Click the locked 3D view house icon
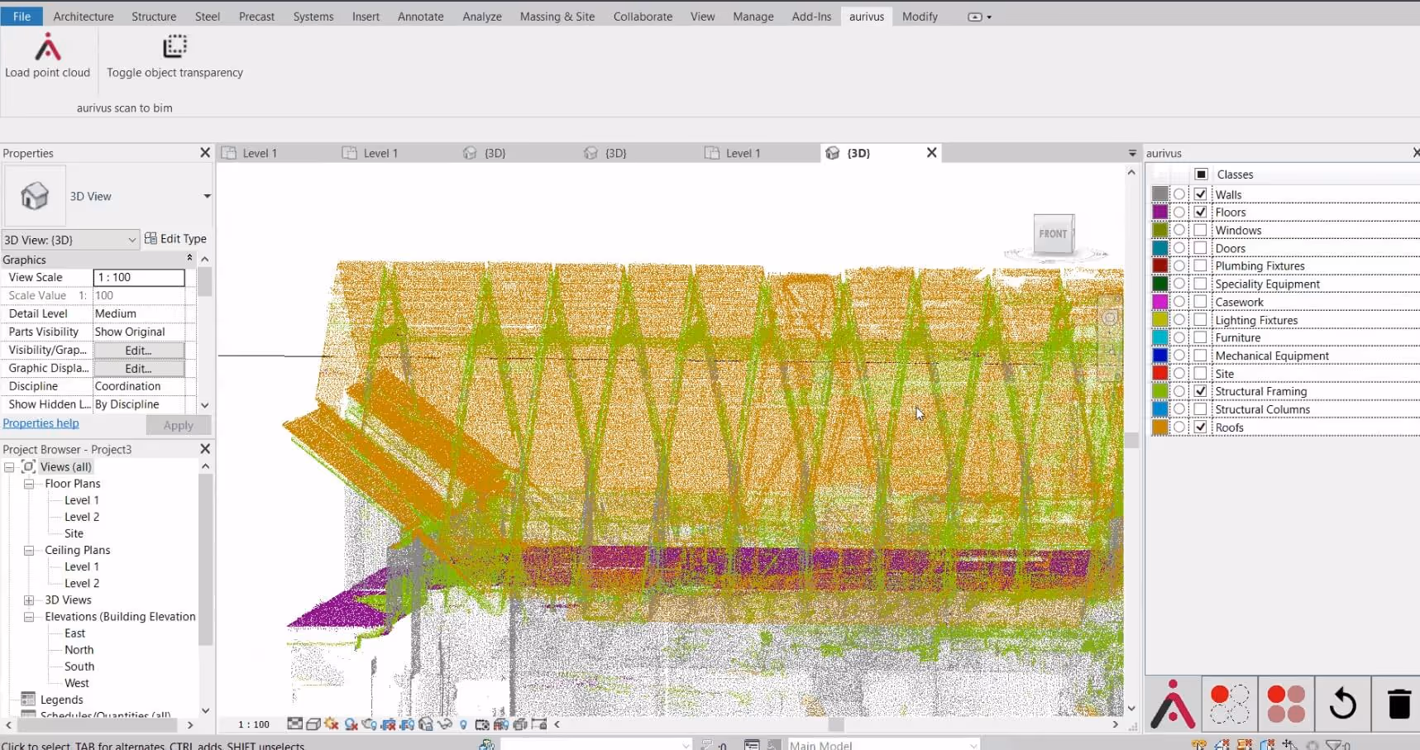The image size is (1420, 750). (x=426, y=724)
